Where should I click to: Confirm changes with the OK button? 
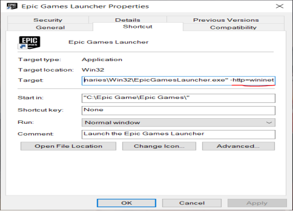127,203
